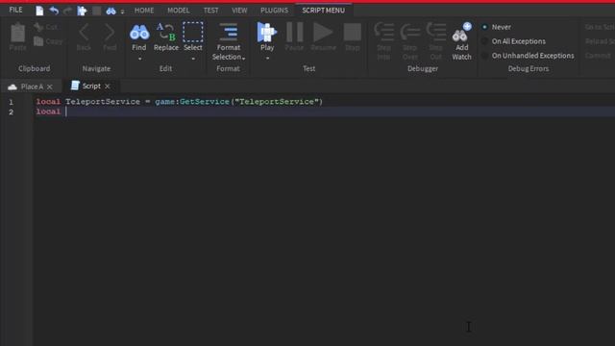Image resolution: width=615 pixels, height=346 pixels.
Task: Close the Place A tab
Action: [49, 86]
